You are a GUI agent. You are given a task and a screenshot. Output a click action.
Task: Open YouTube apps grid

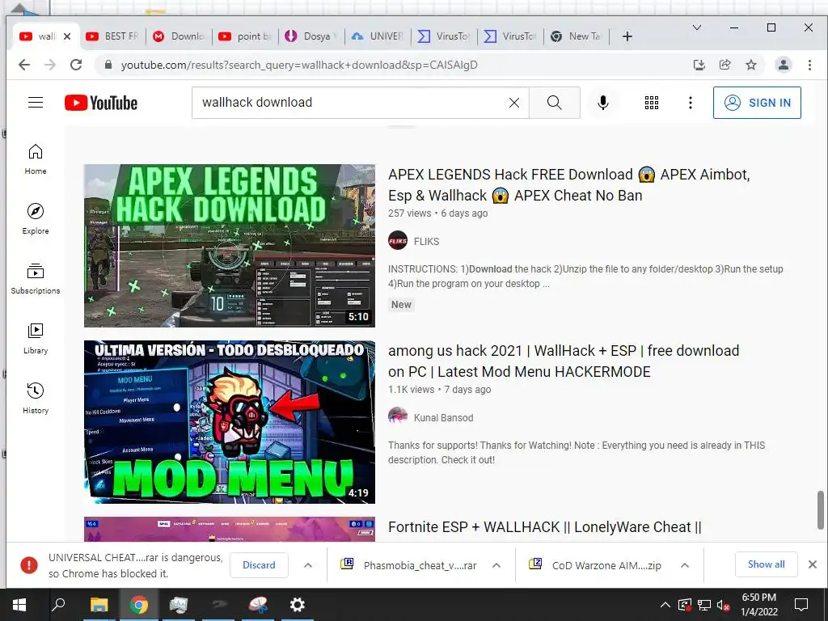click(652, 103)
